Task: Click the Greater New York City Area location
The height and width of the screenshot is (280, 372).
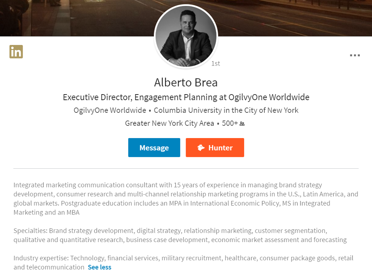Action: click(169, 123)
